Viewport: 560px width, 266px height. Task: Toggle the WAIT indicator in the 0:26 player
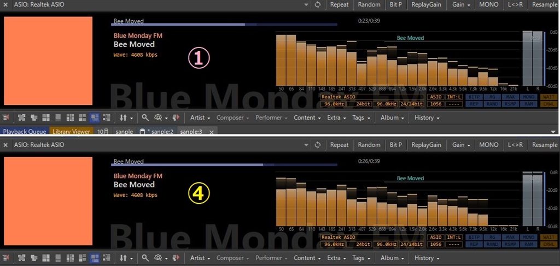click(x=548, y=237)
